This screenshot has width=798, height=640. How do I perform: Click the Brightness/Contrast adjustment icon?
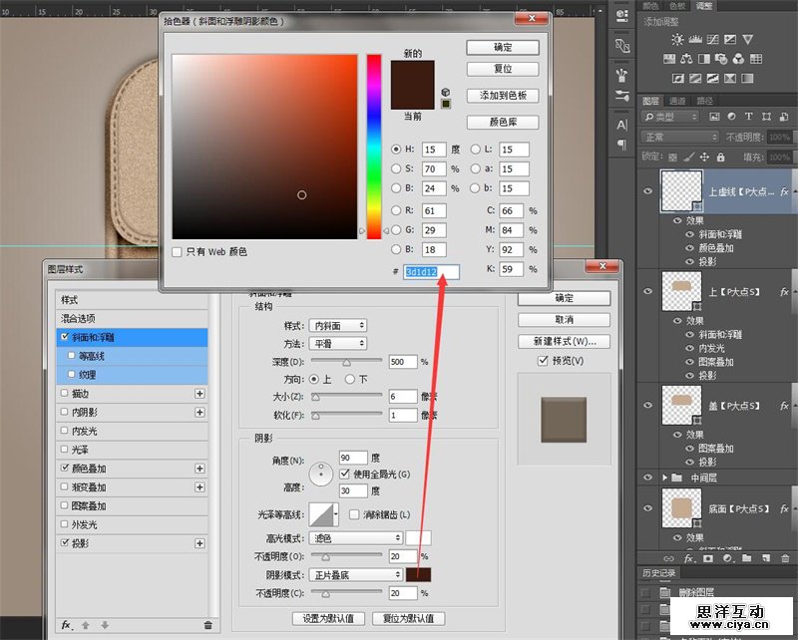coord(678,39)
